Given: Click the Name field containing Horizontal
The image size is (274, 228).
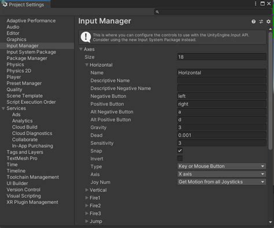Looking at the screenshot, I should pyautogui.click(x=221, y=73).
